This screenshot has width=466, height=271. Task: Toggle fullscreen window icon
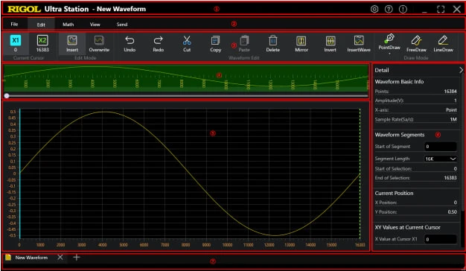(441, 9)
